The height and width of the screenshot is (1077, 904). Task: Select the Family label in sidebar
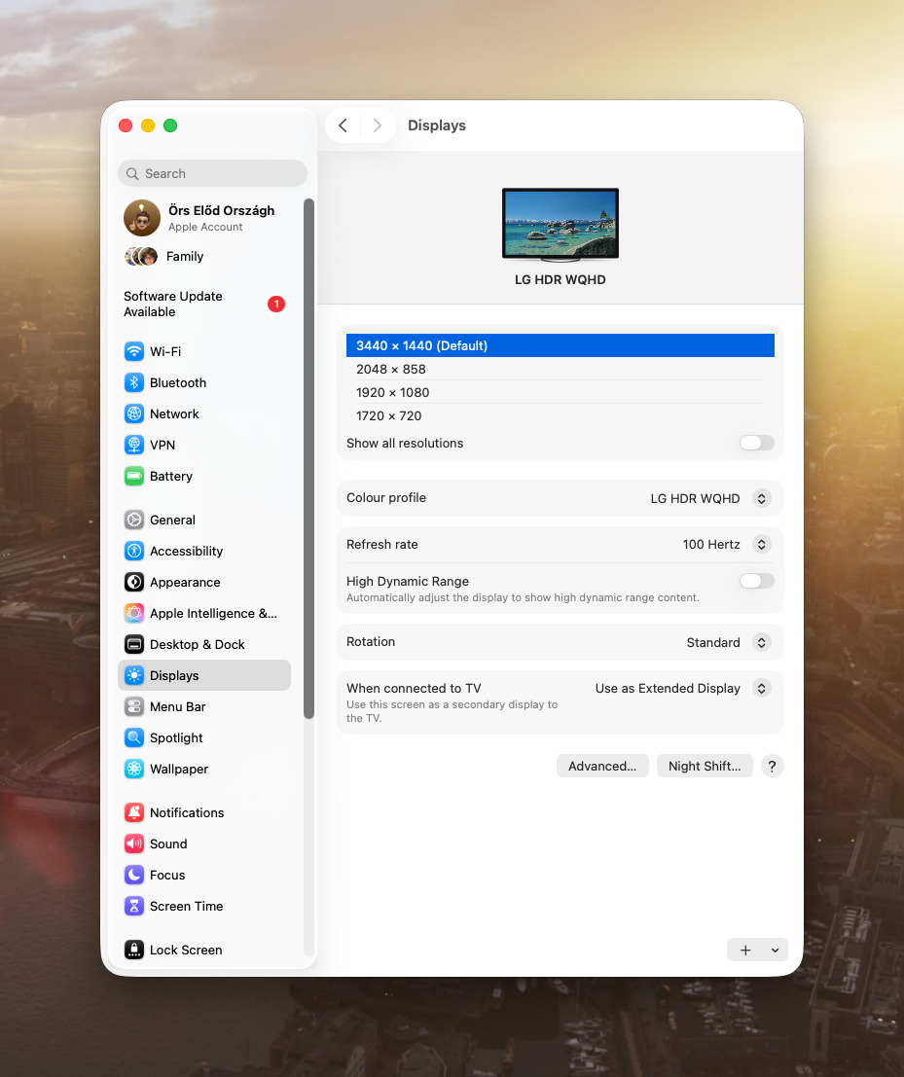pos(185,256)
